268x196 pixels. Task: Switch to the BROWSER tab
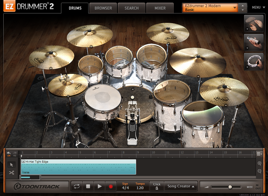tap(103, 8)
